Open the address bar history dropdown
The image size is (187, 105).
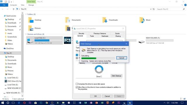[x=151, y=9]
